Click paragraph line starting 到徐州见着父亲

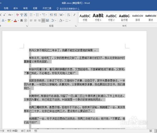[77, 69]
